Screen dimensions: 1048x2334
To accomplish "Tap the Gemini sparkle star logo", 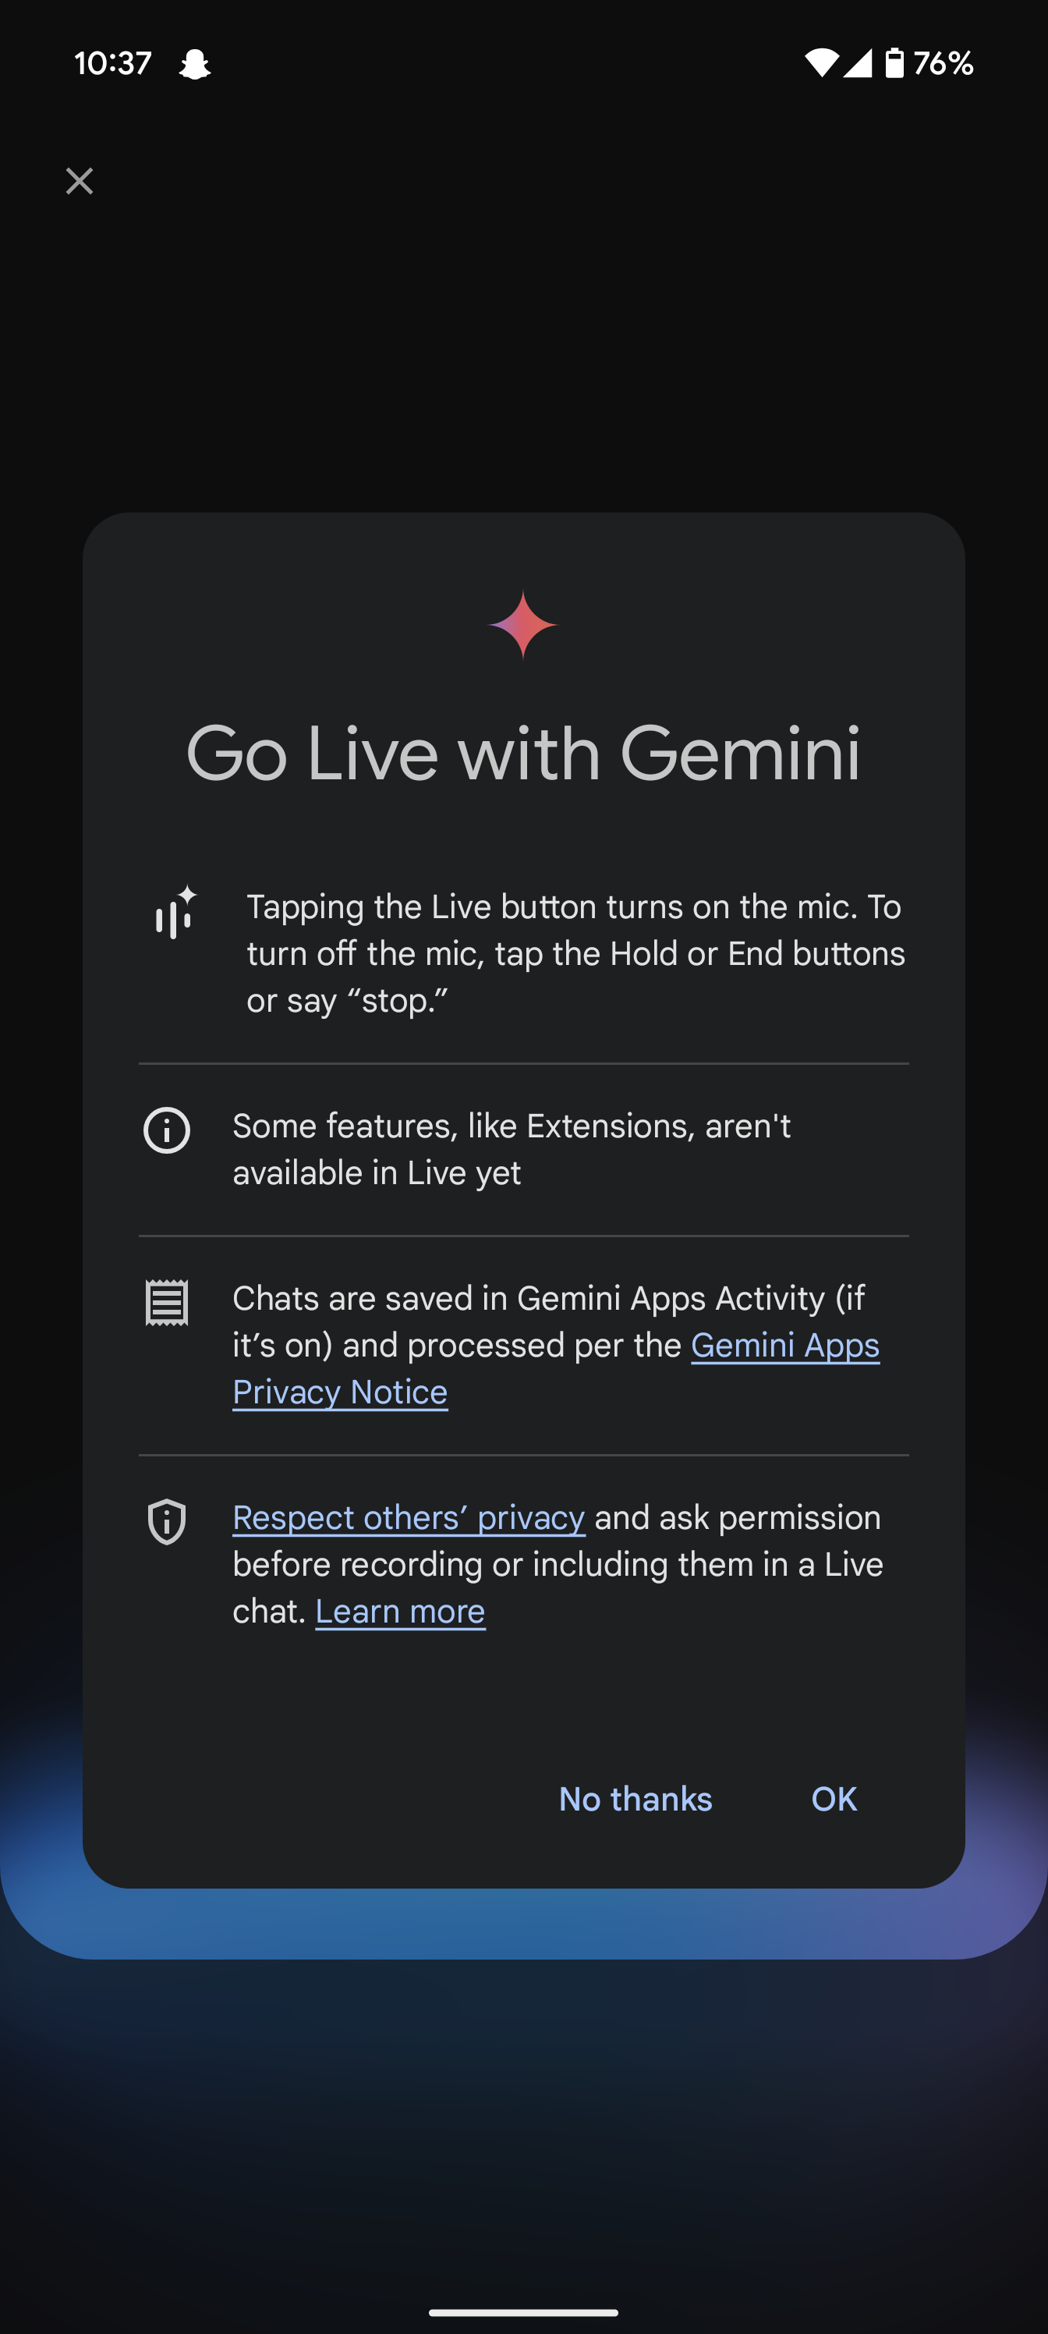I will 522,624.
